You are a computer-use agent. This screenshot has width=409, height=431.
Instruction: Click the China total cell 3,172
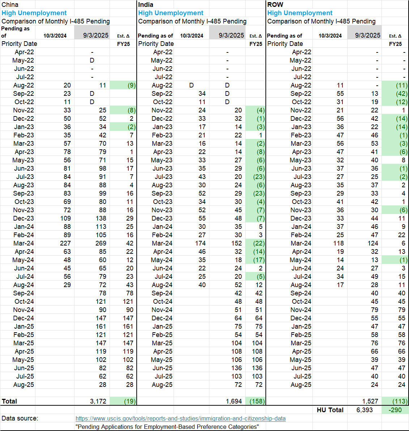click(98, 401)
